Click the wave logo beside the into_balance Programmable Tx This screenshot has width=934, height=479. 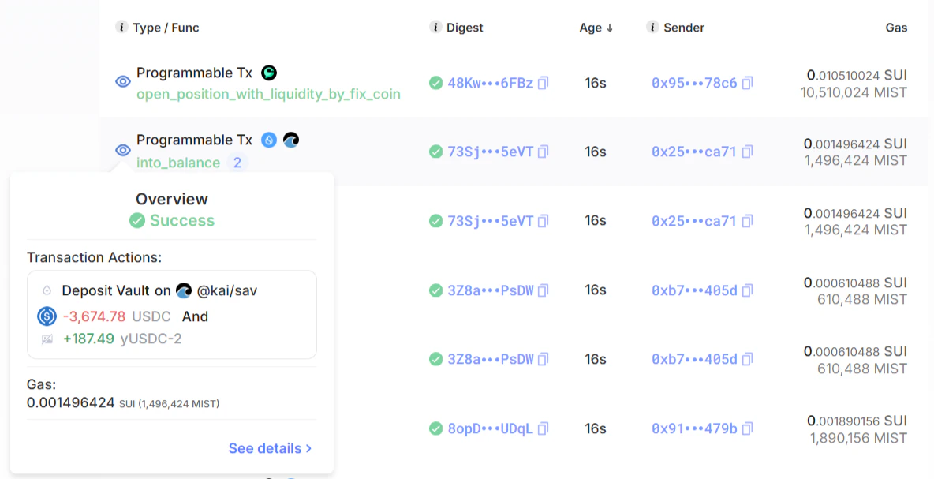(290, 140)
